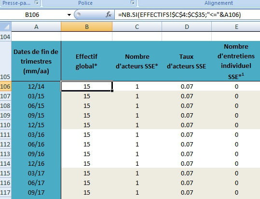The height and width of the screenshot is (199, 260).
Task: Click the Taux d'acteurs SSE header cell
Action: [187, 61]
